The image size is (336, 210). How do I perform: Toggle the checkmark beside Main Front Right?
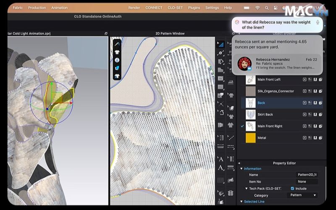[242, 126]
